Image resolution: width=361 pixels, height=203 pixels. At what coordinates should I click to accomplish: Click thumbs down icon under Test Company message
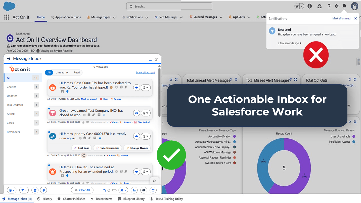click(x=87, y=122)
